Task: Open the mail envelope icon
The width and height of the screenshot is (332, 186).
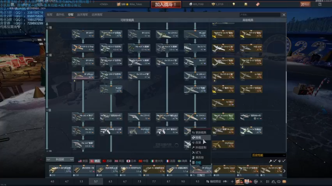Action: click(x=284, y=181)
